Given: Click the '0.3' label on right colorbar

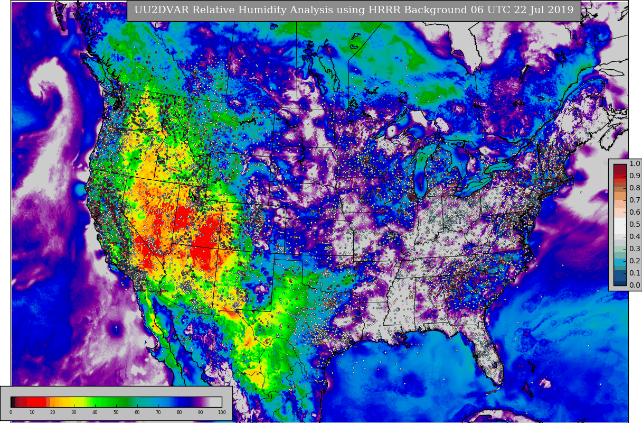Looking at the screenshot, I should (635, 249).
